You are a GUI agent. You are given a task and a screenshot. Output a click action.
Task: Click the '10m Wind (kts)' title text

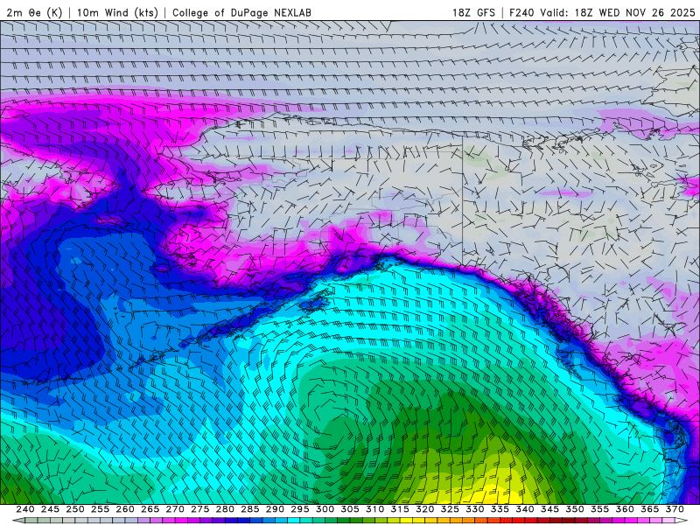117,12
